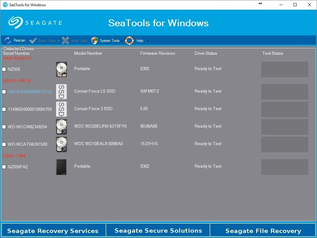Click model name Corsair Force 3 SSD
Viewport: 317px width, 238px height.
click(x=93, y=109)
